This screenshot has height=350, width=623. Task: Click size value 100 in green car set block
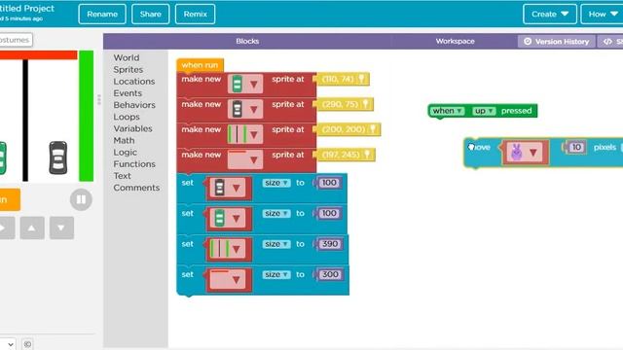click(329, 214)
